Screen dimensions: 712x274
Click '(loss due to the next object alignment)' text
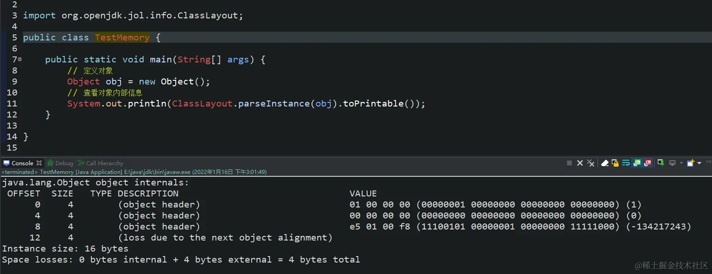coord(225,238)
